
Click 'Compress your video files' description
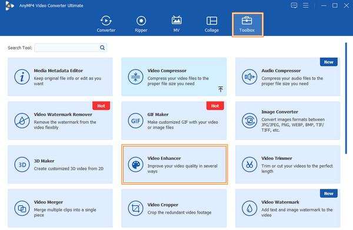tap(178, 81)
